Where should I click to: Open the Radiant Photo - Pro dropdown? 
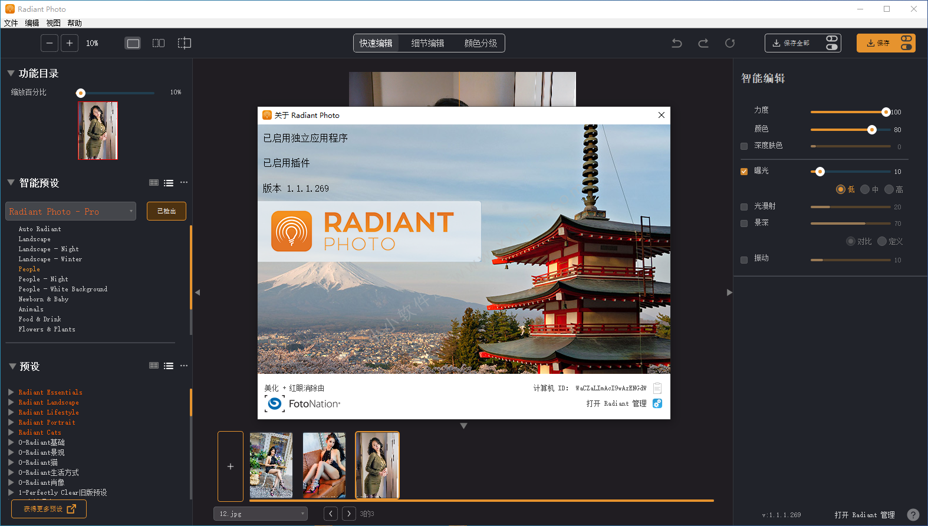[71, 211]
